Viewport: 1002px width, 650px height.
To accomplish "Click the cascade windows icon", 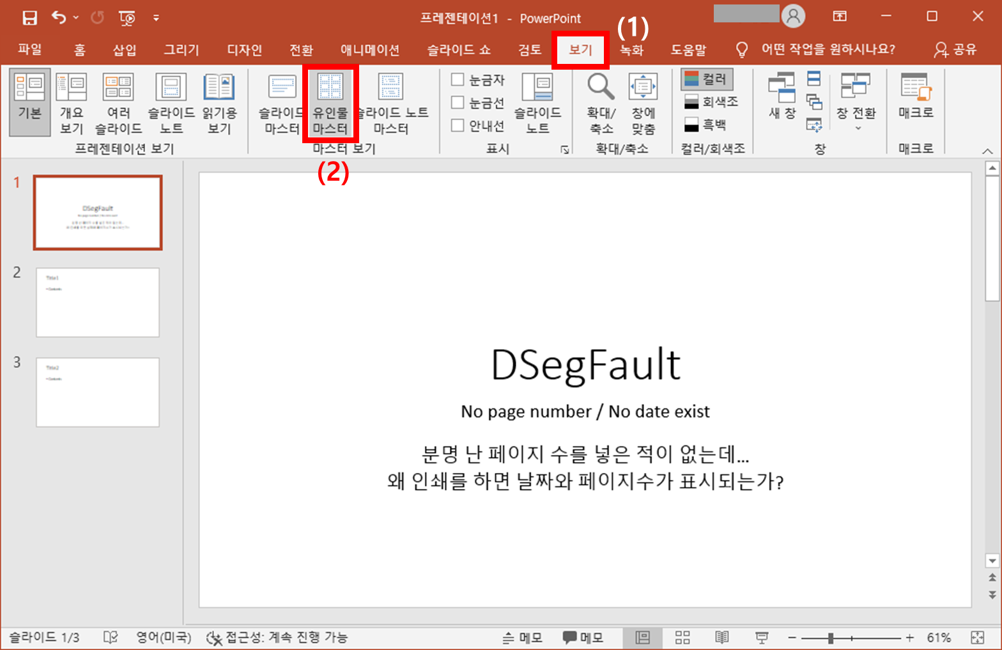I will coord(813,102).
